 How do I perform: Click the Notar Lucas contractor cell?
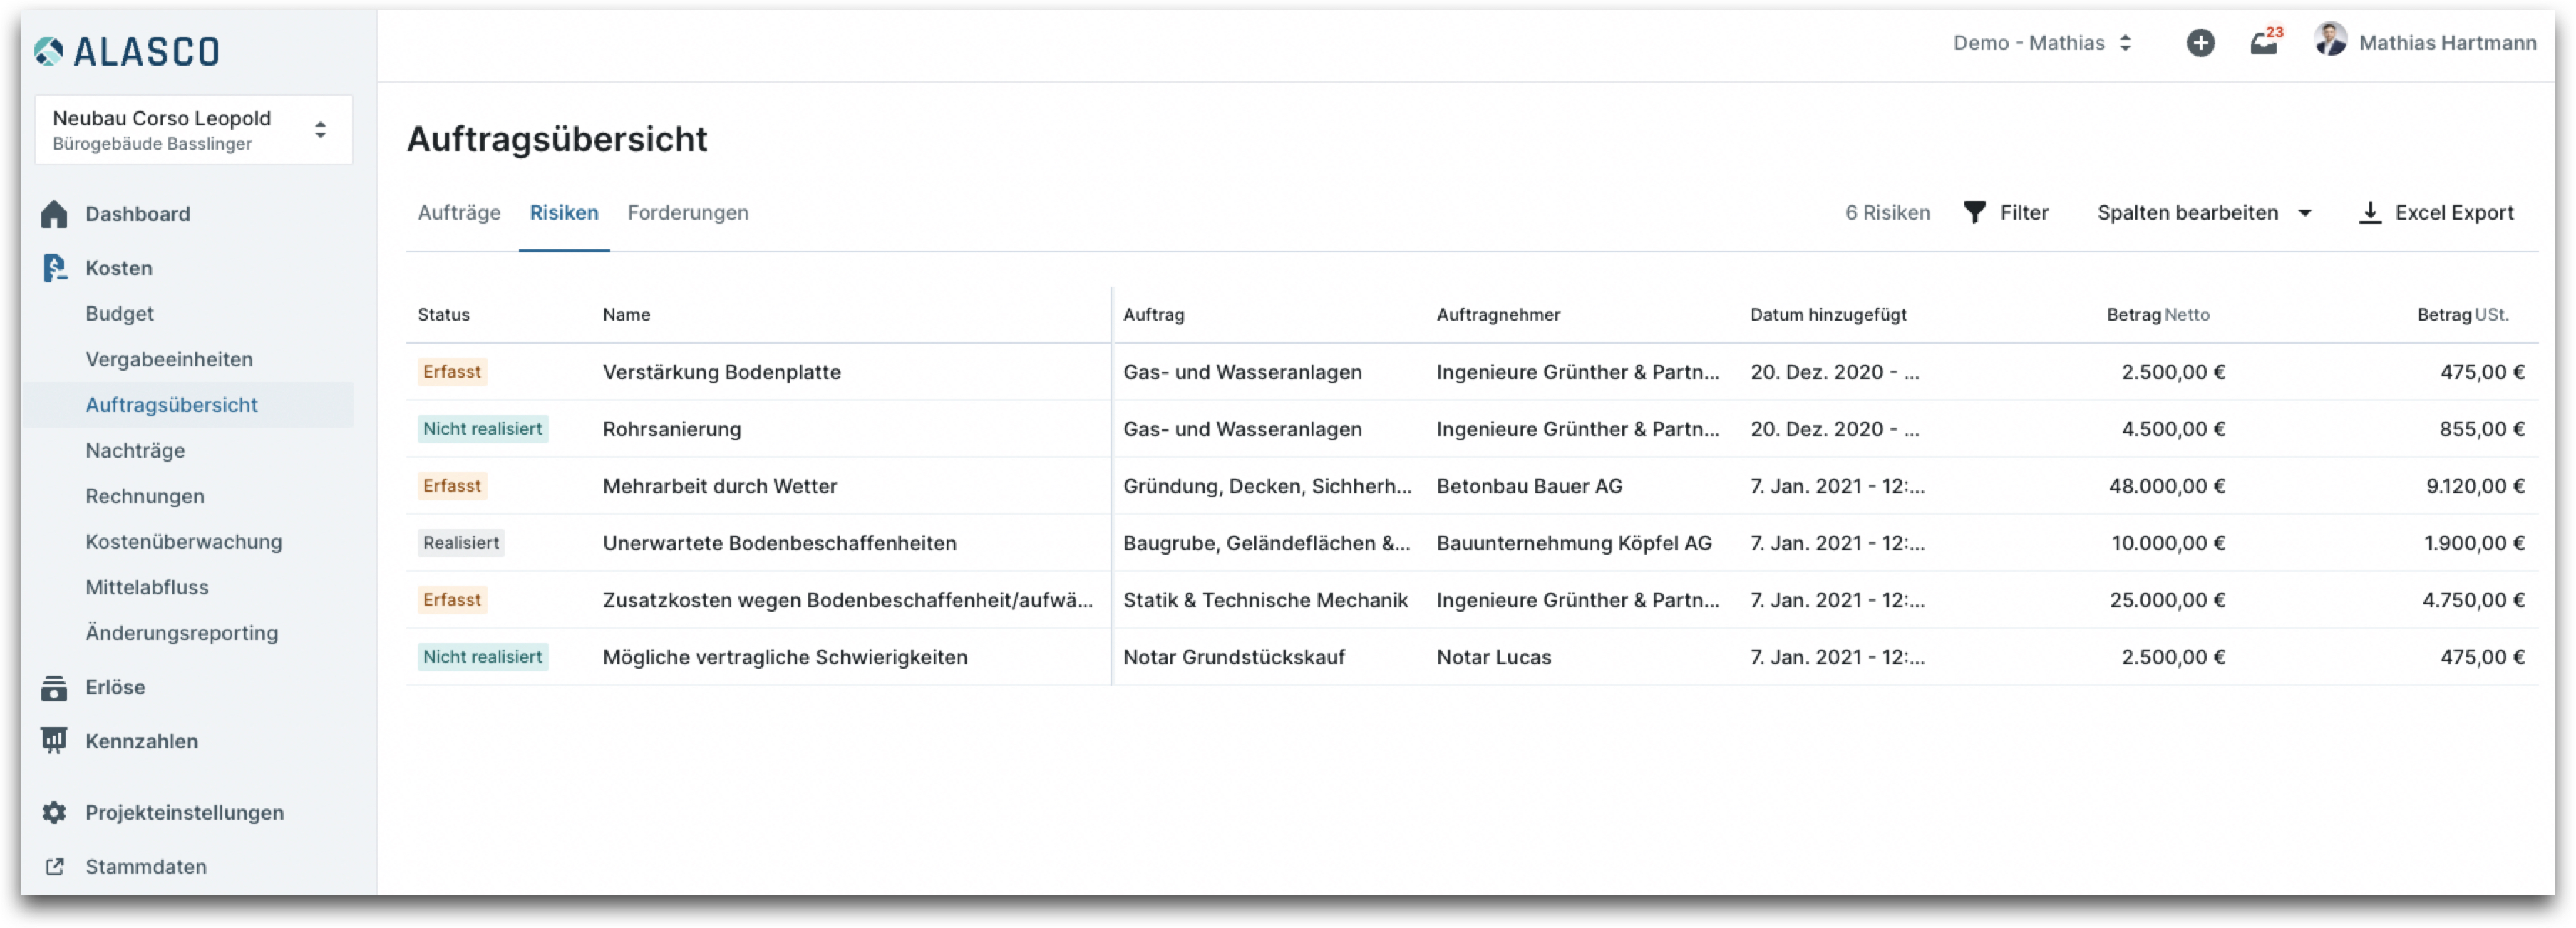1494,657
